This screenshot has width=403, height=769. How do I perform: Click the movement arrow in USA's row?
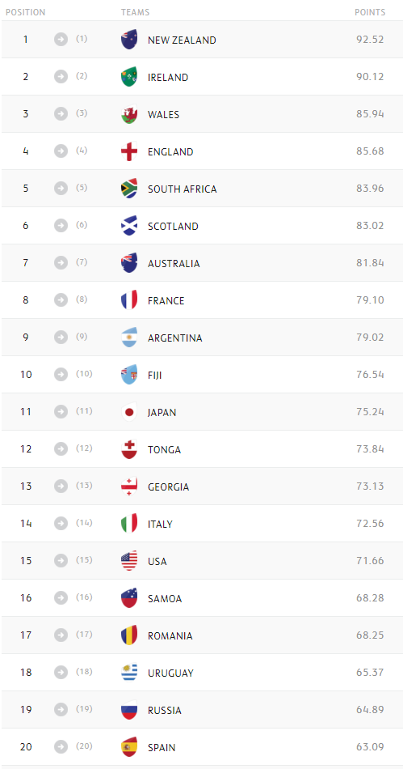(x=61, y=561)
